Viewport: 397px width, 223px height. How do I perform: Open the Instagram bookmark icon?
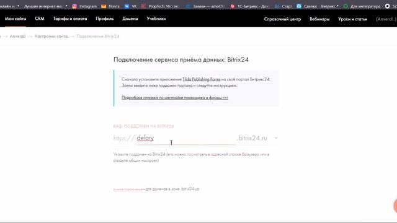click(74, 6)
